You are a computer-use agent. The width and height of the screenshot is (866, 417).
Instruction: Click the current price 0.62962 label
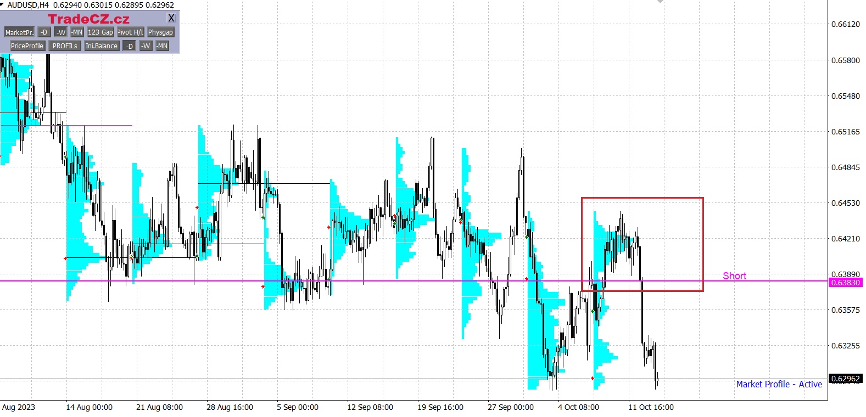[845, 379]
